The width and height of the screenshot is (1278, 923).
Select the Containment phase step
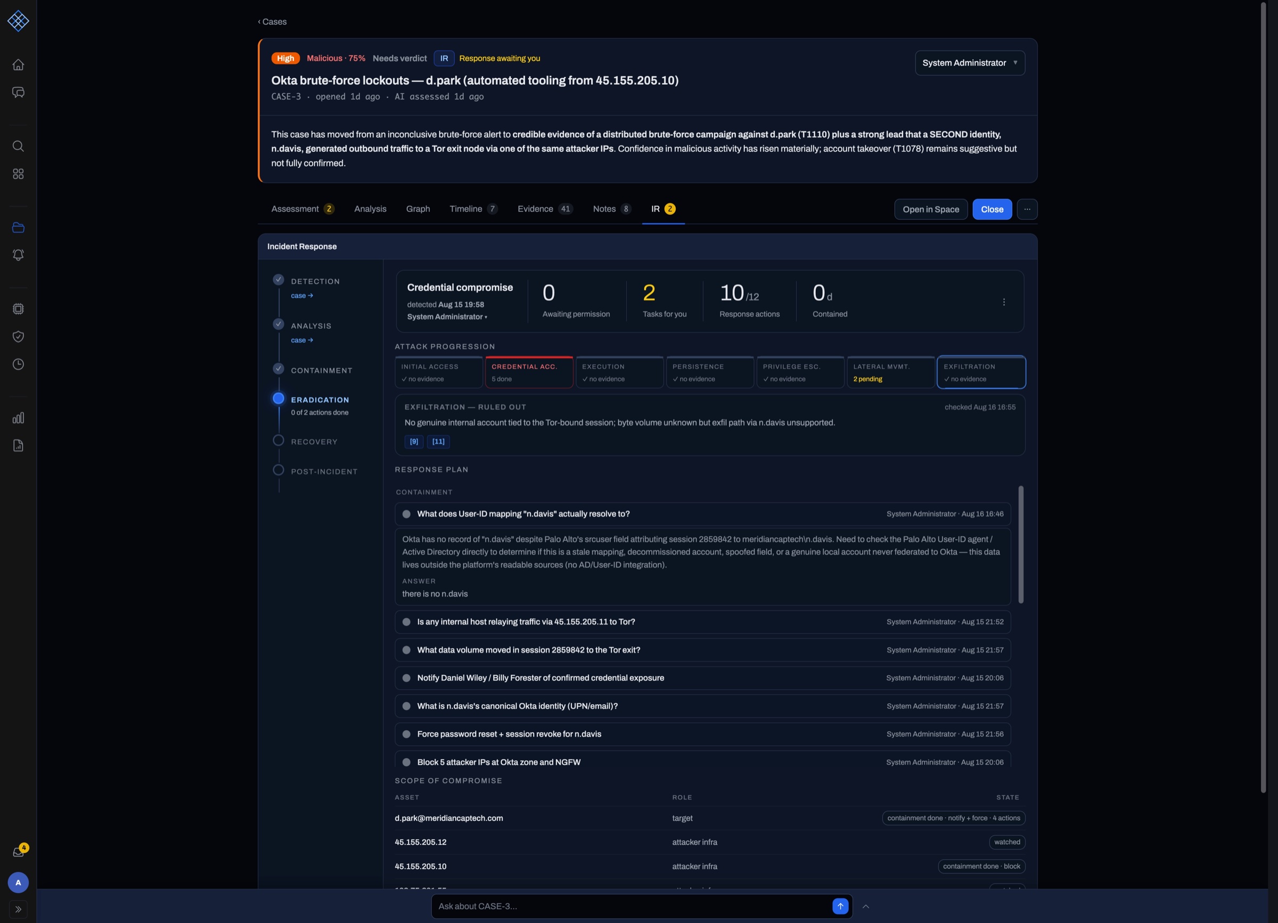point(322,370)
